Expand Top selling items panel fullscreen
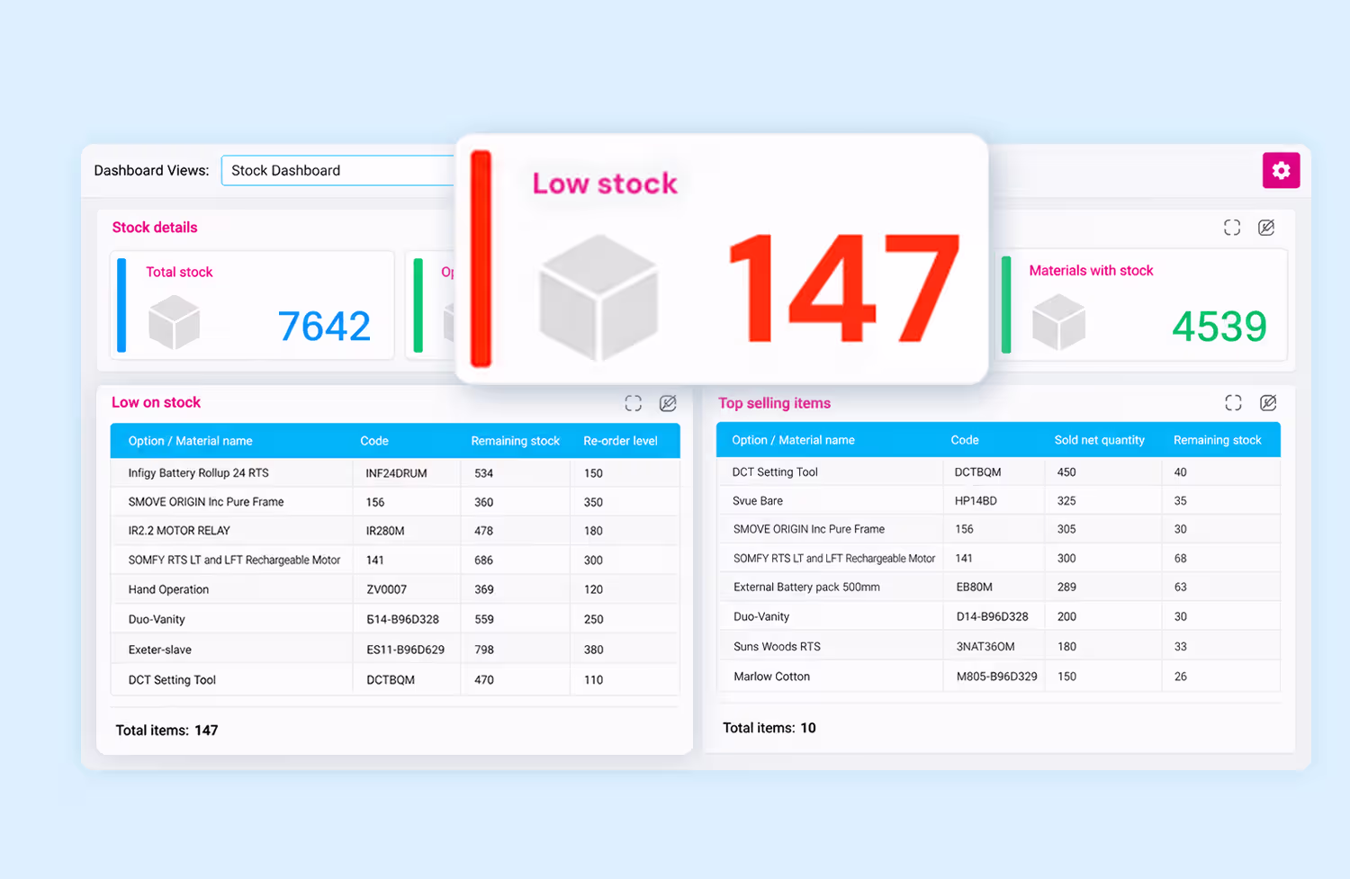 (x=1233, y=402)
